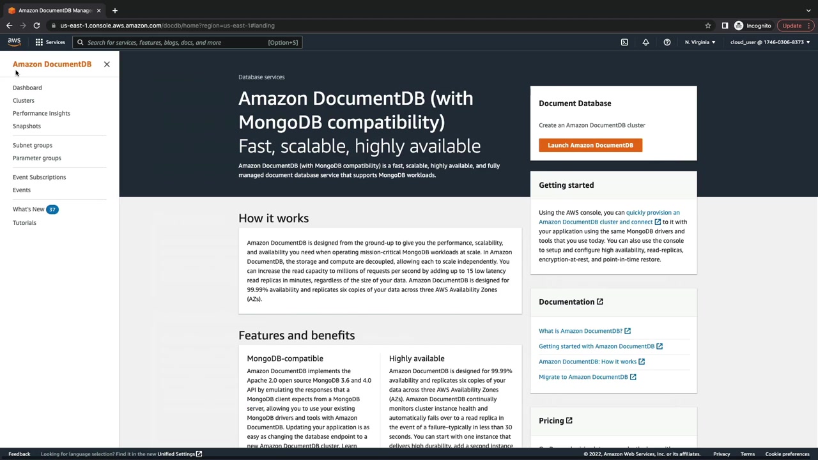818x460 pixels.
Task: Open Subnet groups in the sidebar
Action: pyautogui.click(x=33, y=145)
